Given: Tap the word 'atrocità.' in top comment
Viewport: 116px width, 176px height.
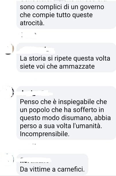Looking at the screenshot, I should tap(32, 23).
